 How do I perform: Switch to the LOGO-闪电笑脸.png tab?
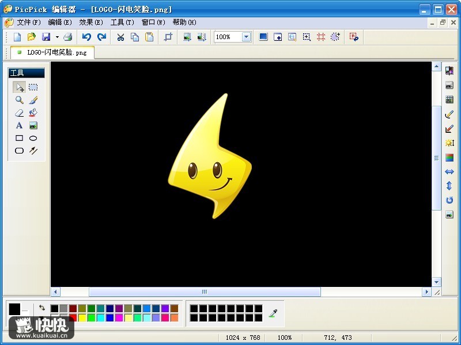[x=52, y=52]
